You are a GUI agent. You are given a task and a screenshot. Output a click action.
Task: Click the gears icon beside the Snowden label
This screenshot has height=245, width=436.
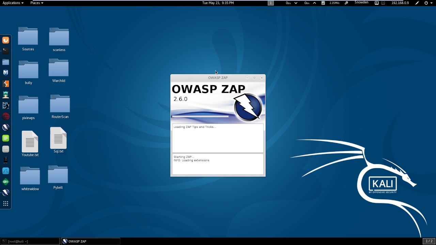point(346,3)
